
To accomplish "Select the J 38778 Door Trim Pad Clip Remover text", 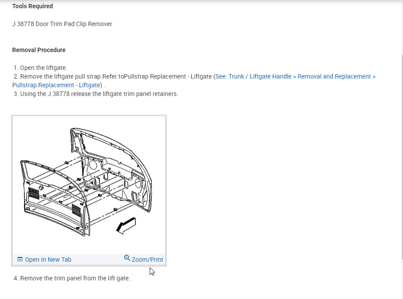I will coord(62,24).
